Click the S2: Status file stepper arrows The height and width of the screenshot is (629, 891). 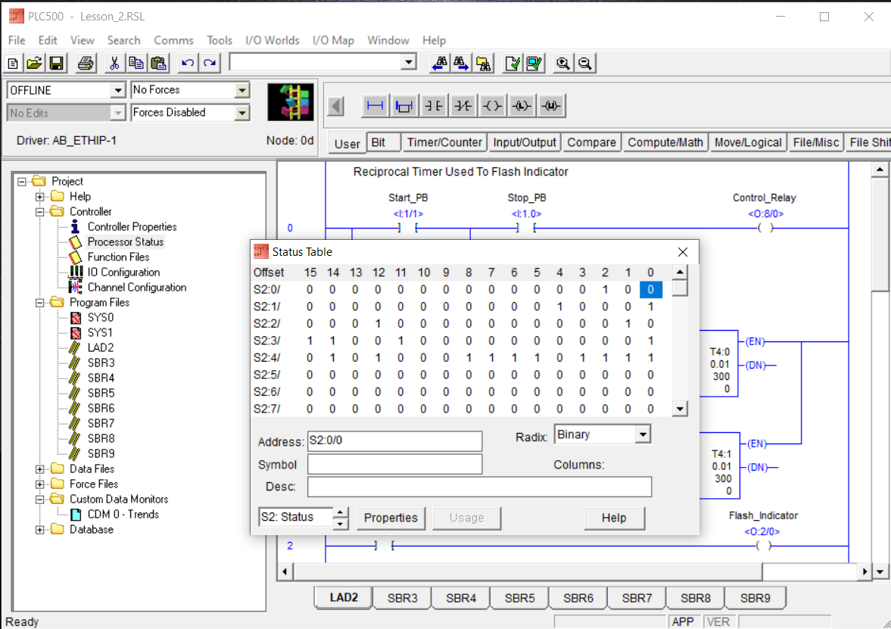point(340,518)
